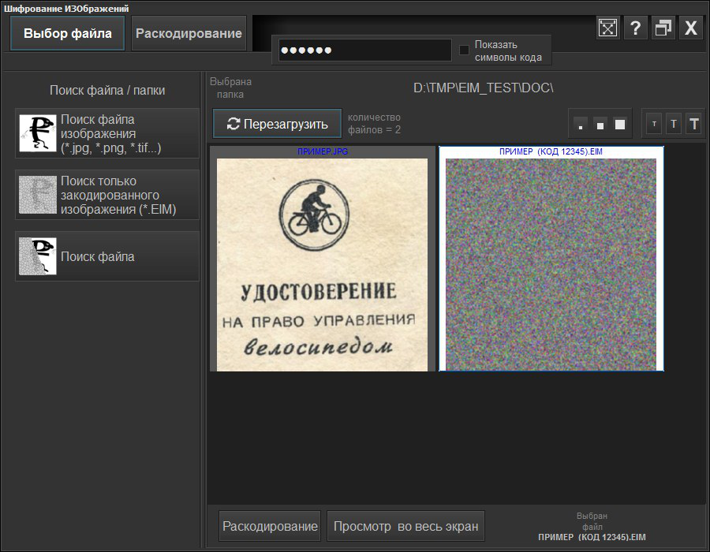Click the password code input field
Image resolution: width=710 pixels, height=552 pixels.
[364, 50]
